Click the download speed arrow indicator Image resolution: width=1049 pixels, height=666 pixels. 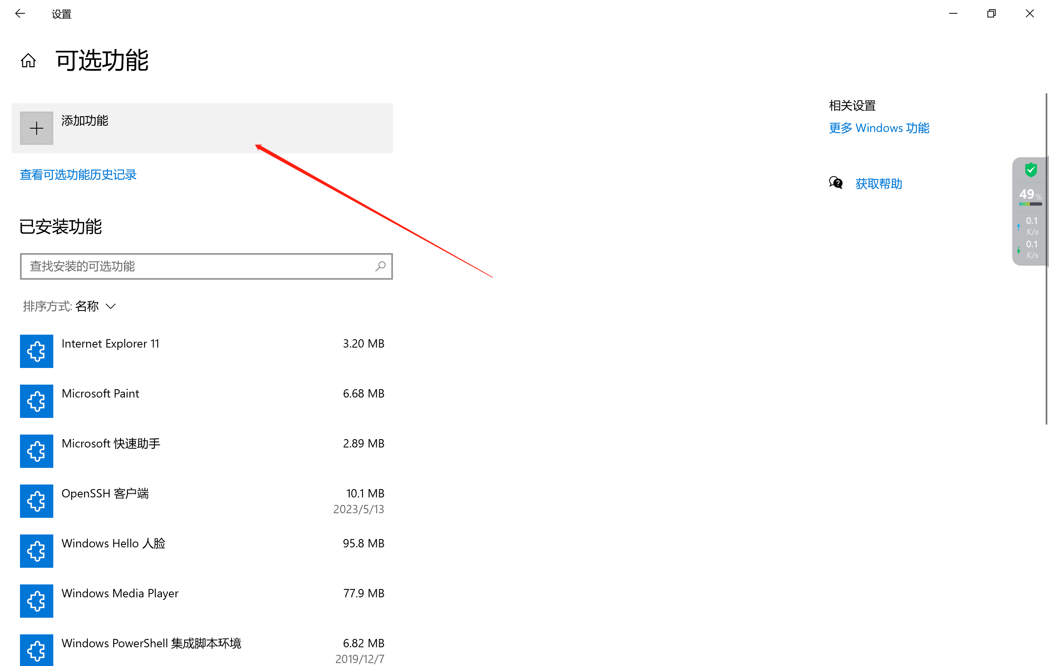pyautogui.click(x=1019, y=250)
